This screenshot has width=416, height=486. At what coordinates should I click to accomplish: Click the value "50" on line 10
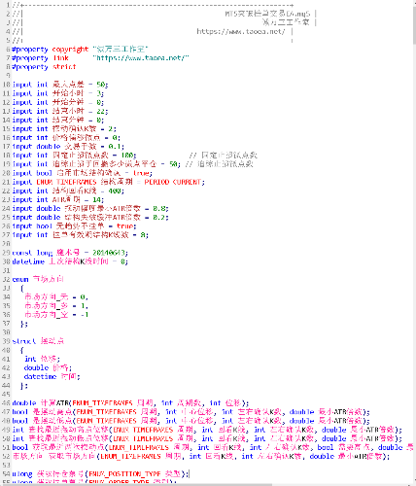point(101,85)
